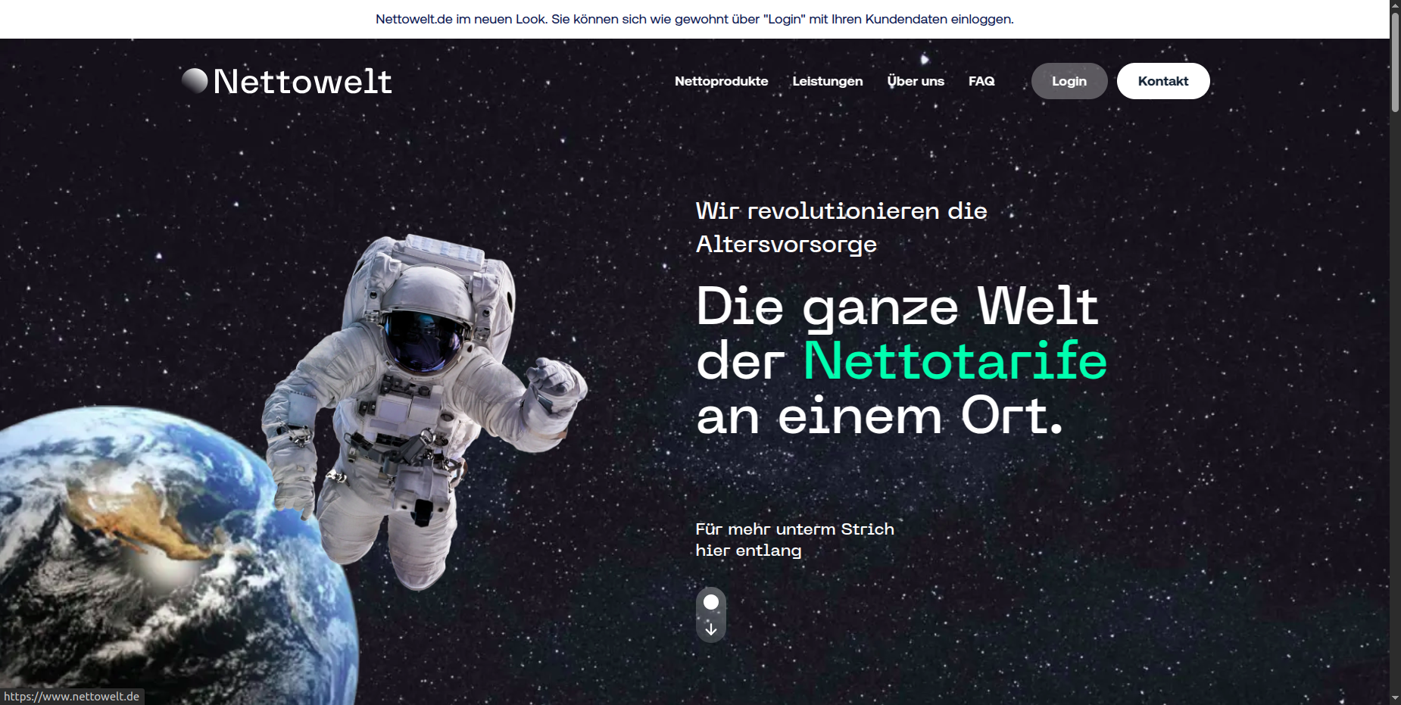Click the green word 'Nettotarife'
The image size is (1401, 705).
955,360
